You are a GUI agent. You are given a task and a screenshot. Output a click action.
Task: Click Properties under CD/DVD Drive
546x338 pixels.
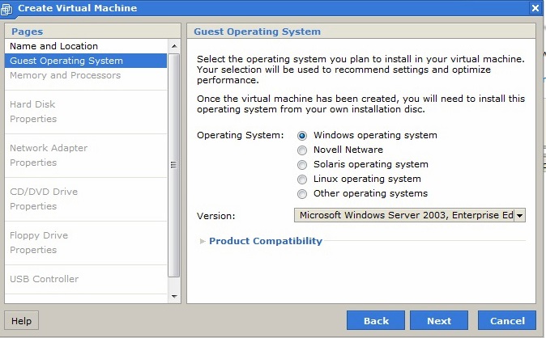(33, 206)
